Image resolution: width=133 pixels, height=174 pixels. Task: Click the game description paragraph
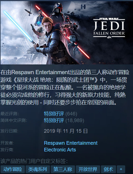65,87
